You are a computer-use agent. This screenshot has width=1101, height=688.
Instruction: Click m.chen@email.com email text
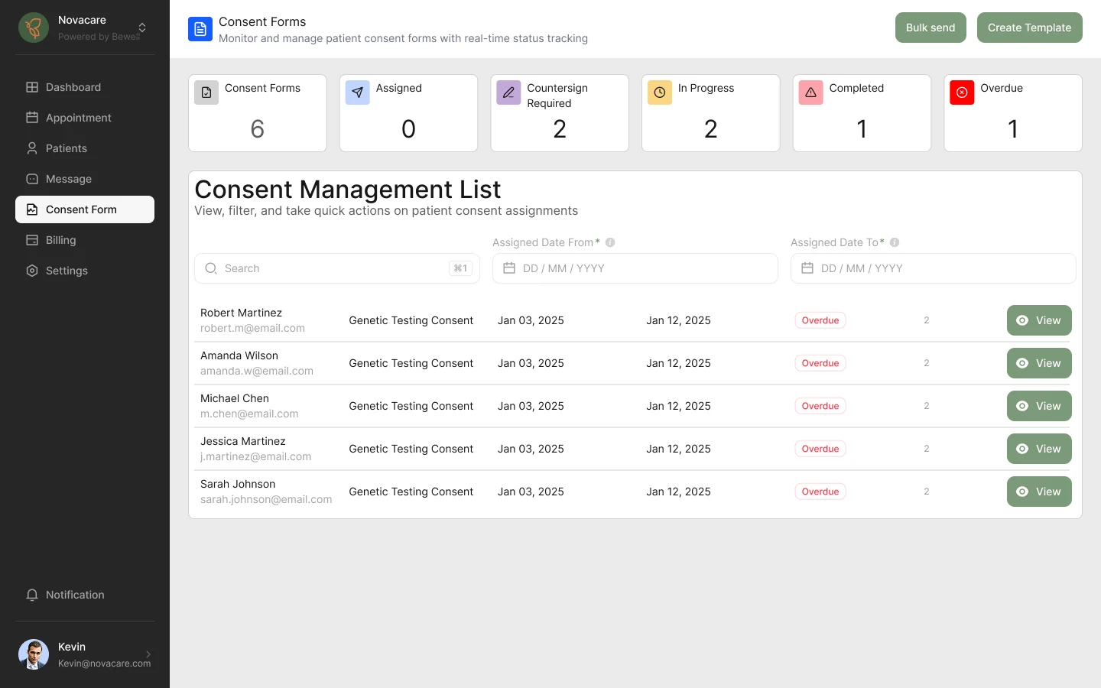[x=249, y=414]
